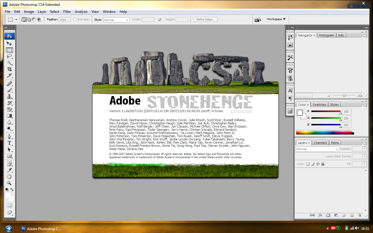The height and width of the screenshot is (233, 373).
Task: Open the Brushes panel icon
Action: pos(290,70)
